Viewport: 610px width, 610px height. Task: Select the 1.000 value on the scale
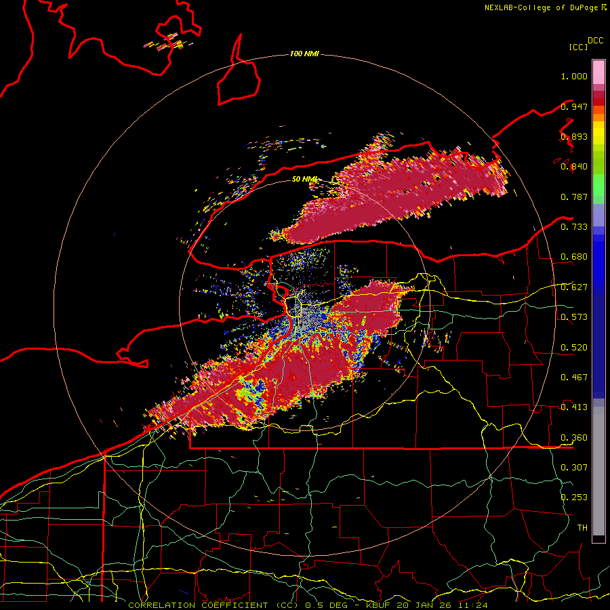574,76
